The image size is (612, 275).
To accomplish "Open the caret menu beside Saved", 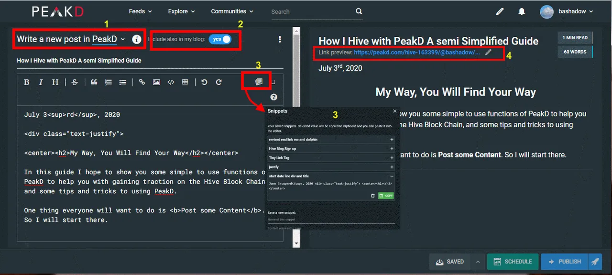I will (x=477, y=262).
